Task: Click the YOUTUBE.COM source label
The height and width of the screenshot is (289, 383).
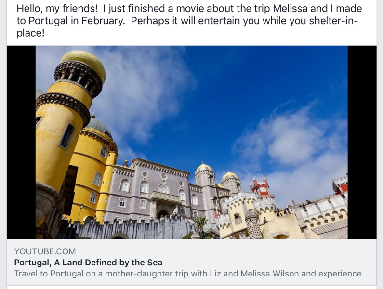Action: (45, 251)
